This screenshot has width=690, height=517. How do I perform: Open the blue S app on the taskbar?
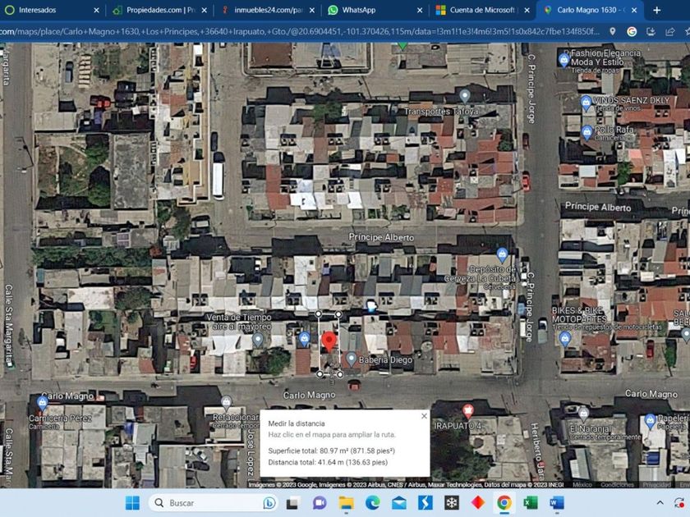click(x=425, y=502)
